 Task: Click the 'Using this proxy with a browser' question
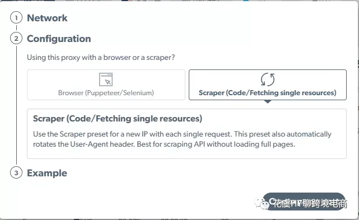101,57
